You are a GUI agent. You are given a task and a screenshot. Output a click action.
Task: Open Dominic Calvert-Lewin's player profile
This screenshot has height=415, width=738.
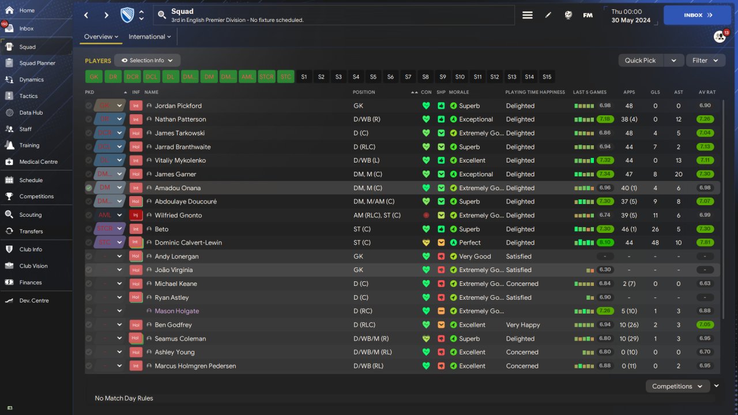pyautogui.click(x=188, y=243)
